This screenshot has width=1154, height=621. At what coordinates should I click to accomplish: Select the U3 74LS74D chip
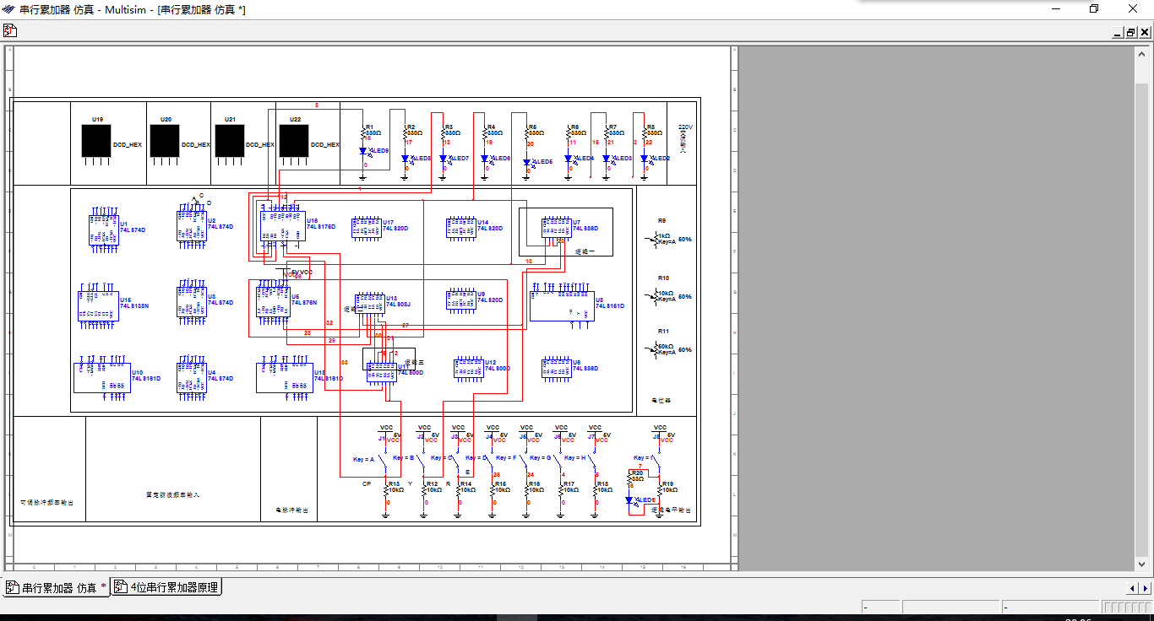click(x=192, y=301)
